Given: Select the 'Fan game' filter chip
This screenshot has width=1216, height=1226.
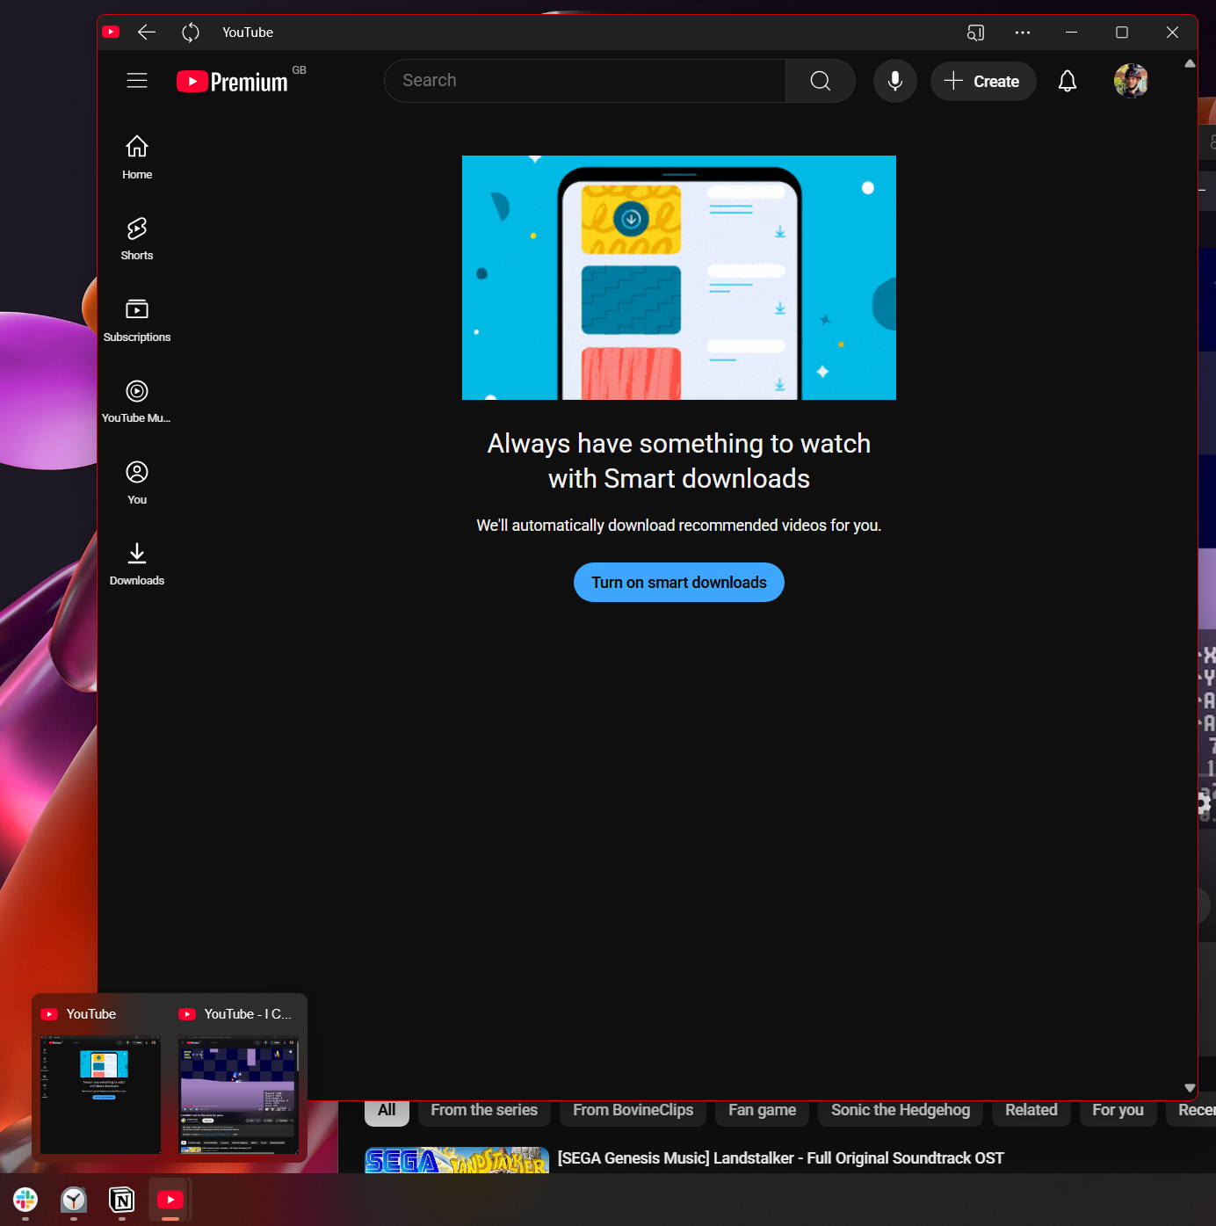Looking at the screenshot, I should [x=762, y=1111].
